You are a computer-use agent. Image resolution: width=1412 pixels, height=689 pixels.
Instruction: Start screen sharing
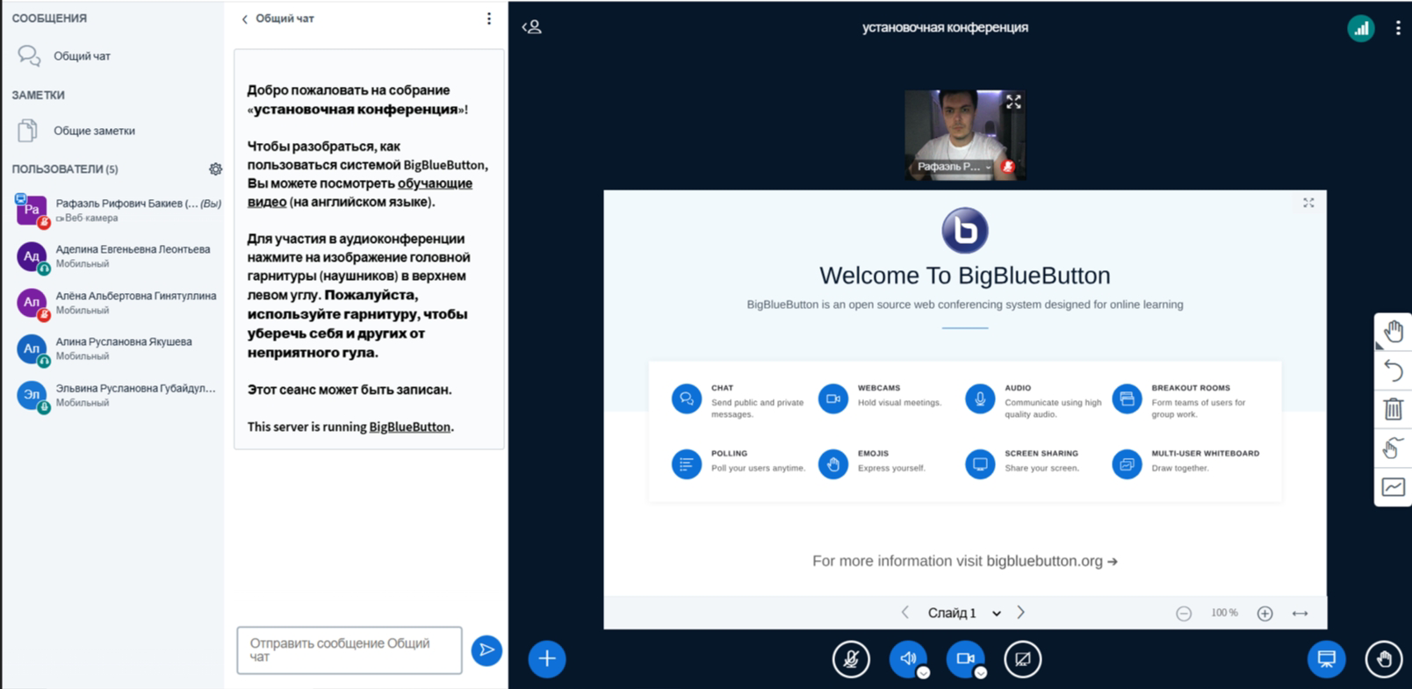pos(1022,658)
